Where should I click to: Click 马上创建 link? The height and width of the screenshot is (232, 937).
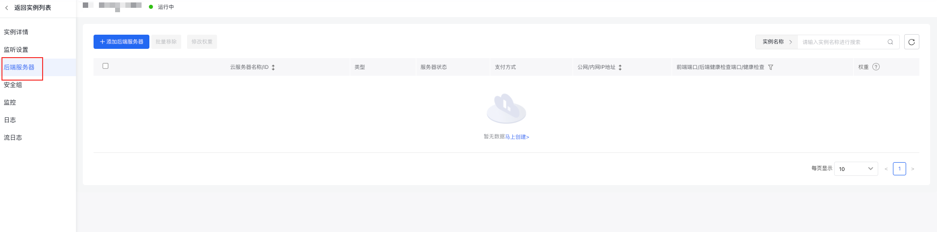(x=517, y=137)
